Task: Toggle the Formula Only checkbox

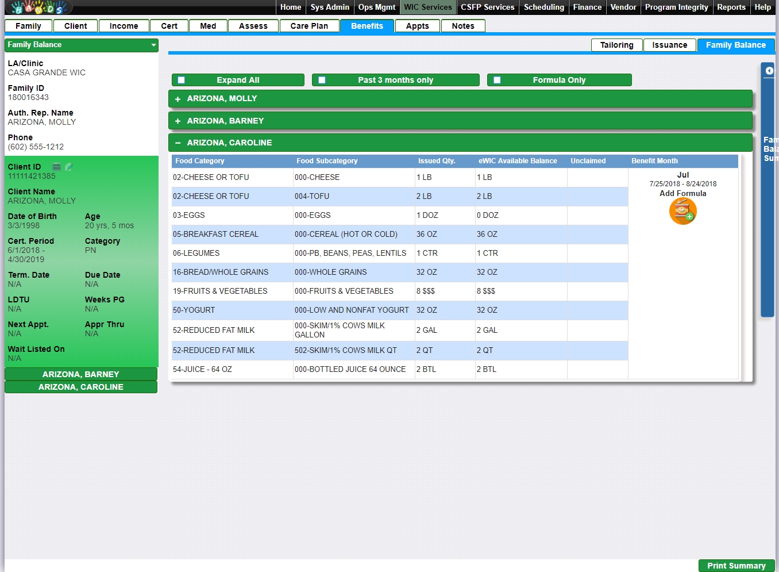Action: pos(497,80)
